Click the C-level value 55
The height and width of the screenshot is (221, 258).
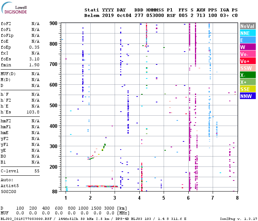(x=37, y=171)
